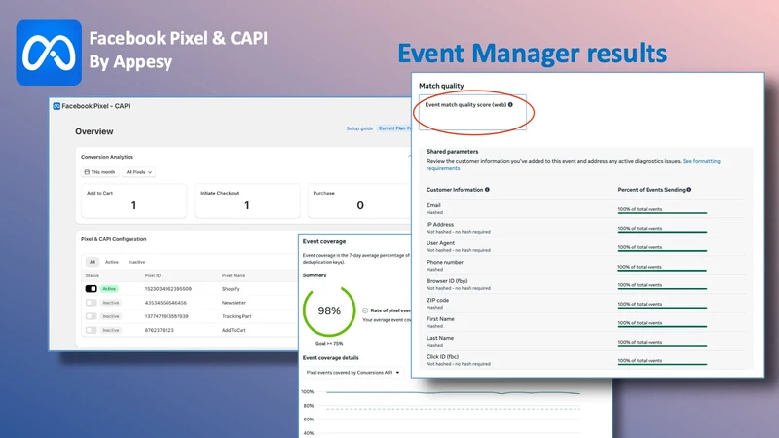
Task: Click the Phone number customer information row
Action: pyautogui.click(x=585, y=265)
